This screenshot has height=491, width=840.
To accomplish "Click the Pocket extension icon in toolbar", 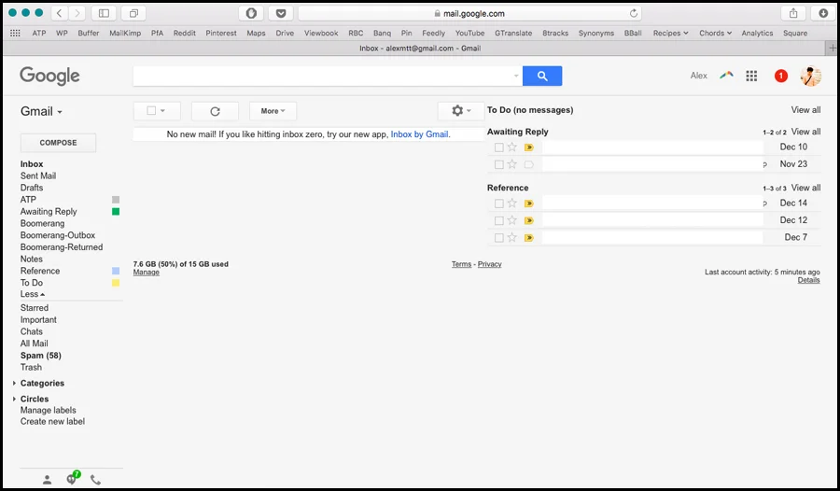I will click(x=281, y=13).
